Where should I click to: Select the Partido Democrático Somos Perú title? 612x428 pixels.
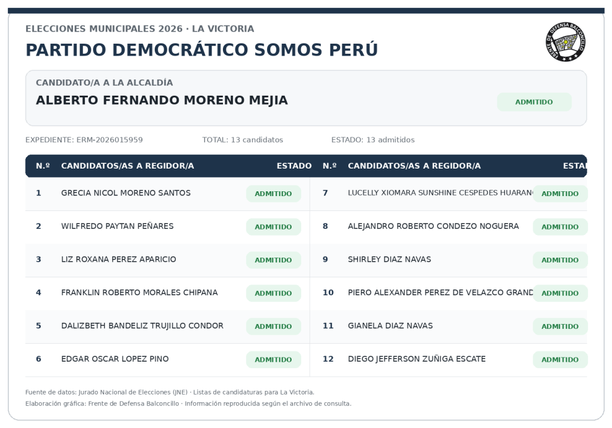click(x=201, y=50)
